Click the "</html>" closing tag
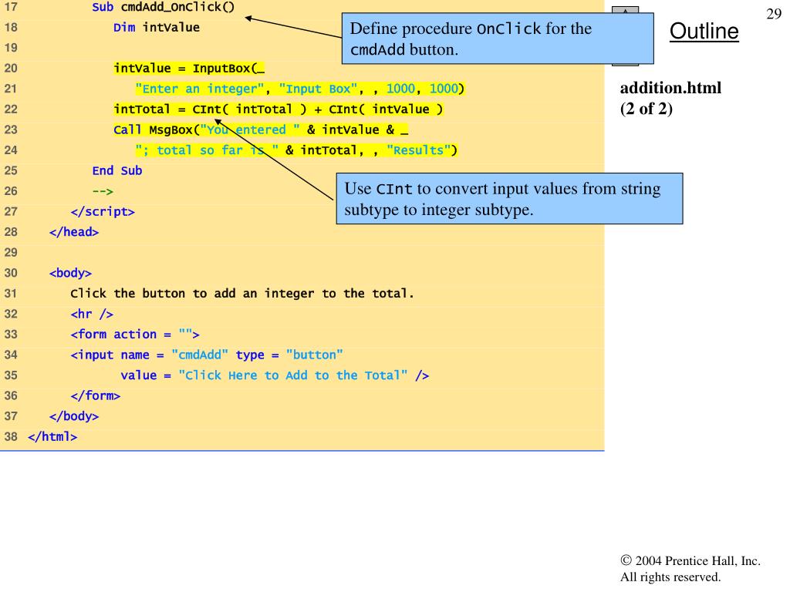 [52, 436]
